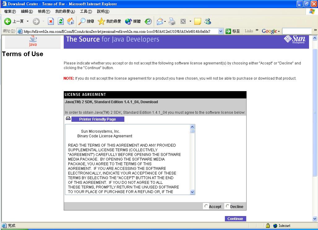The image size is (318, 230).
Task: Click the main page vertical scrollbar thumb
Action: click(315, 112)
